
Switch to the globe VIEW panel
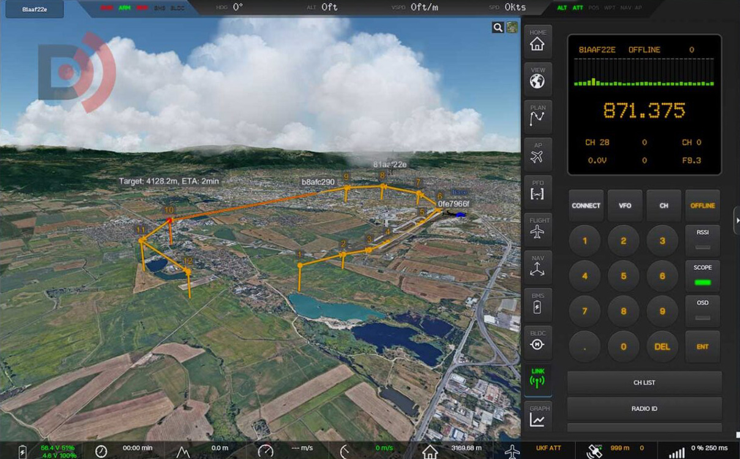pyautogui.click(x=537, y=79)
